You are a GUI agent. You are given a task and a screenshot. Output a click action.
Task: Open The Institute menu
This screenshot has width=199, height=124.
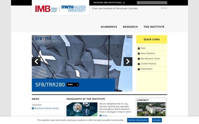click(154, 27)
